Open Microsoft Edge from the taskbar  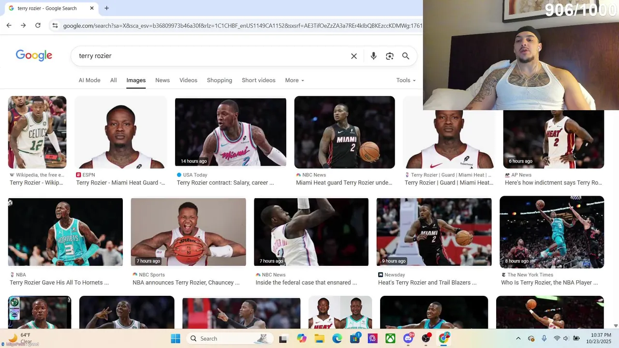(x=337, y=338)
